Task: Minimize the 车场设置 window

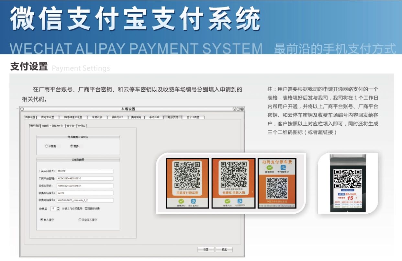Action: click(234, 109)
